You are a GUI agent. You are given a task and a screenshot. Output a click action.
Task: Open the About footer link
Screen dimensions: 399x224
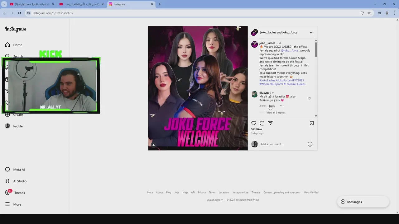pyautogui.click(x=159, y=192)
